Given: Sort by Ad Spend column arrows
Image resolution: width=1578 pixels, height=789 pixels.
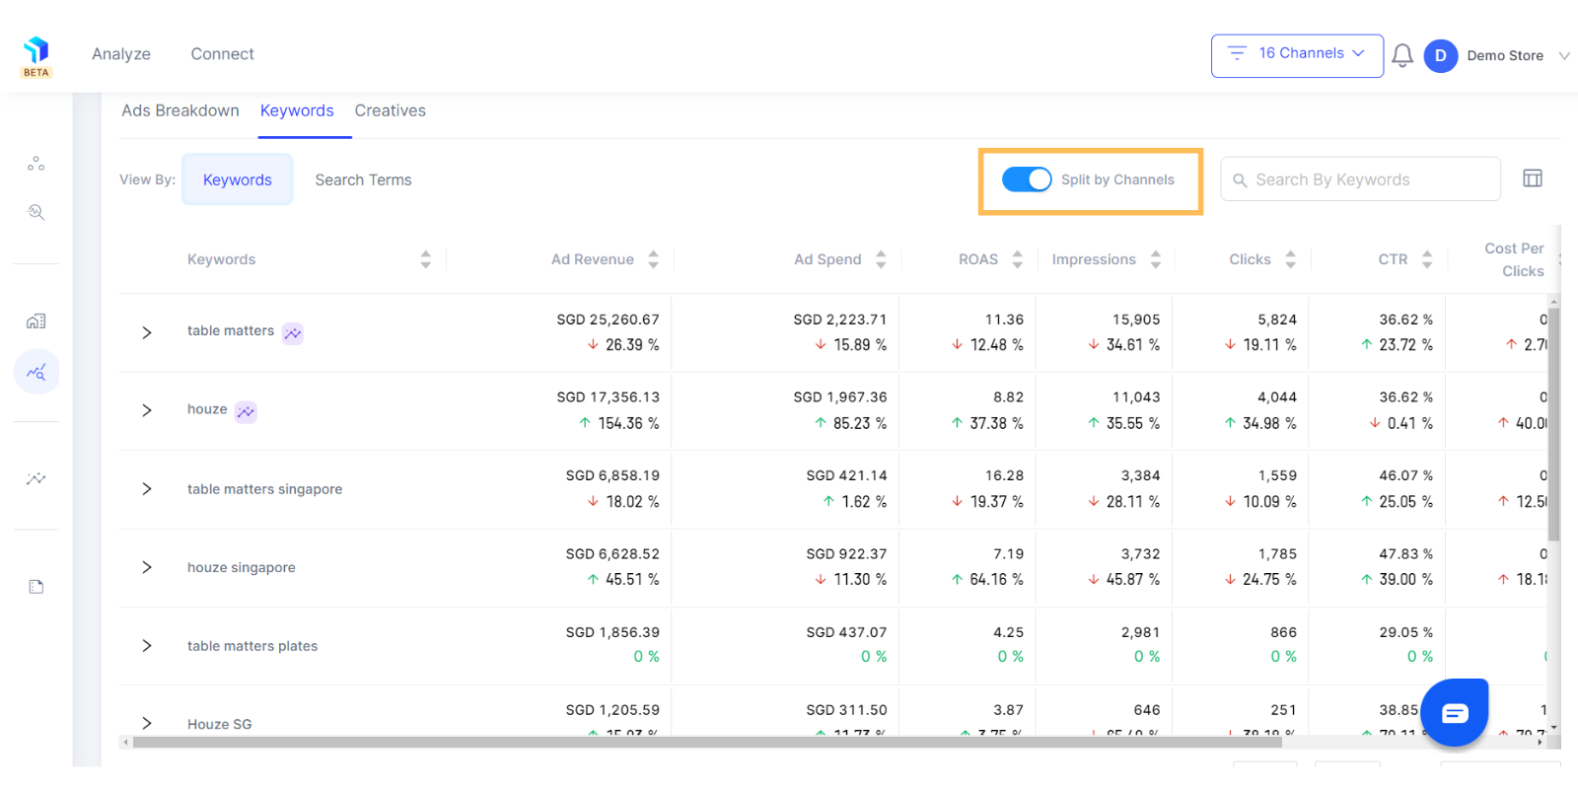Looking at the screenshot, I should [881, 259].
